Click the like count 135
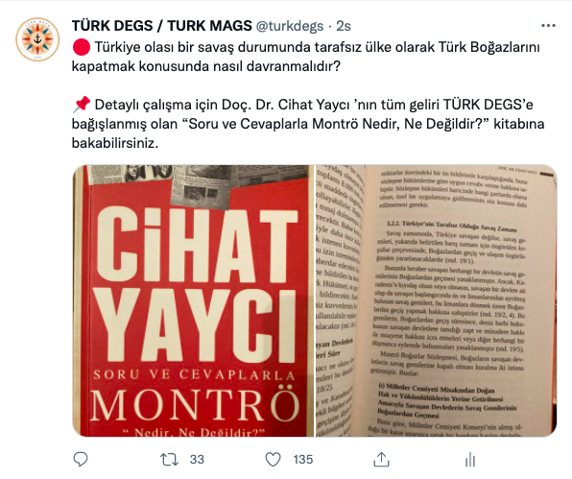Screen dimensions: 572x479 tap(303, 459)
